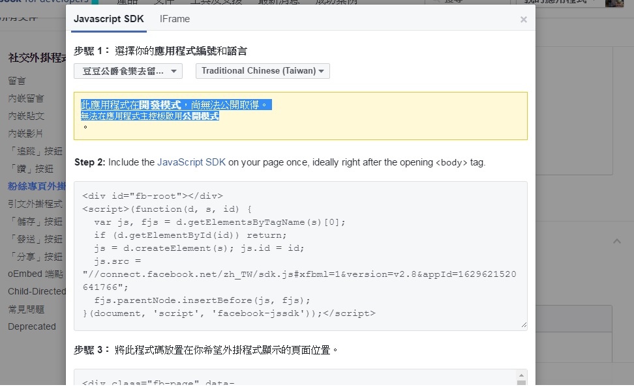Go to the 「讚」按鈕 sidebar page
The height and width of the screenshot is (387, 634).
coord(31,169)
